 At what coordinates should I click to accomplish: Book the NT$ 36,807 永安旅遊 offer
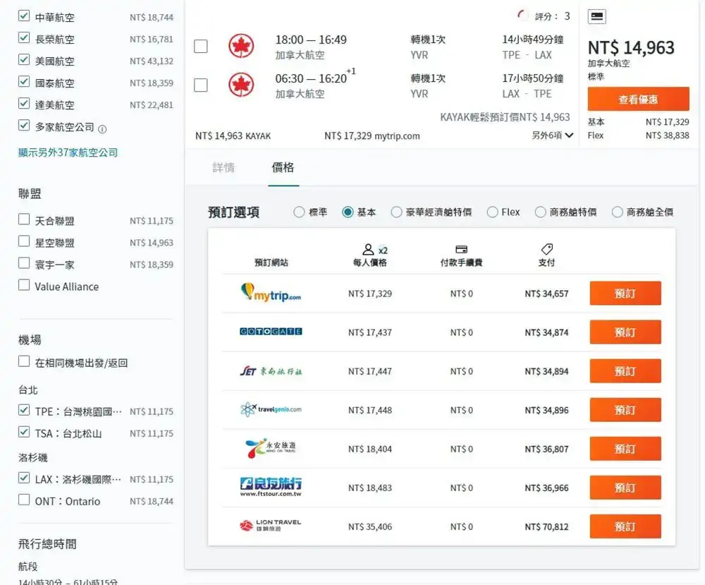point(625,449)
